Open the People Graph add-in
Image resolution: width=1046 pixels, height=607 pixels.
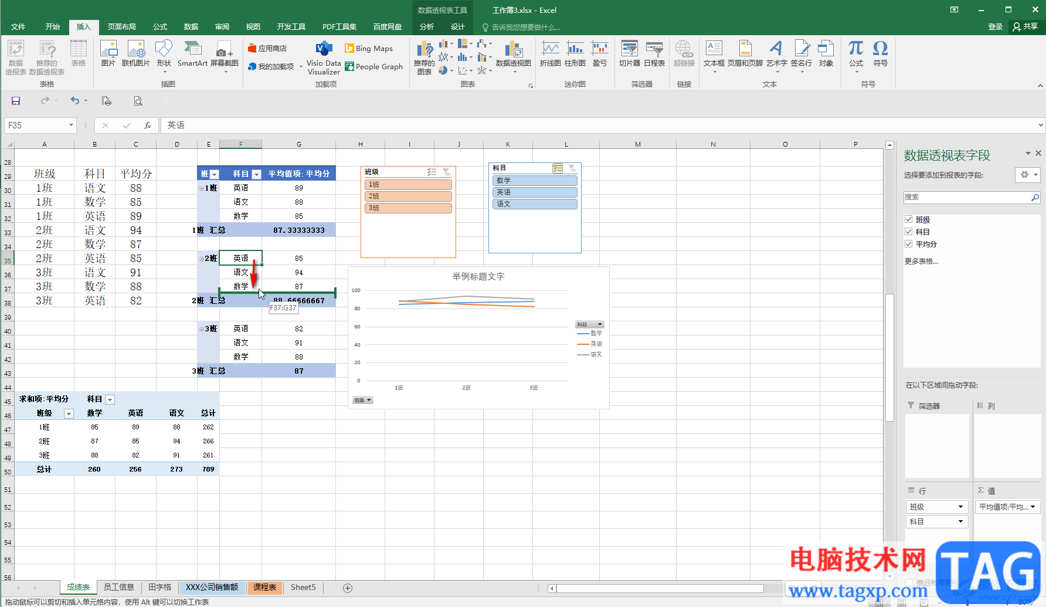pyautogui.click(x=374, y=66)
